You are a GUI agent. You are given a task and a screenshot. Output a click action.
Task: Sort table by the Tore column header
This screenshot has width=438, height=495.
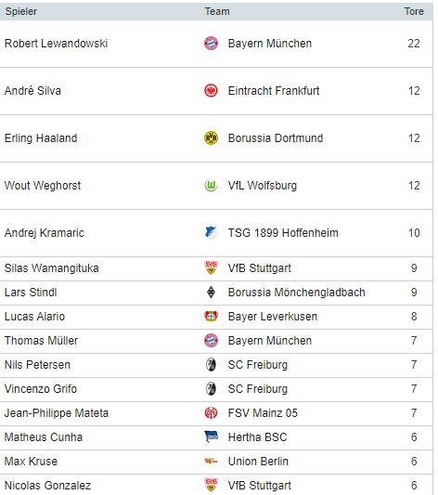pos(414,11)
